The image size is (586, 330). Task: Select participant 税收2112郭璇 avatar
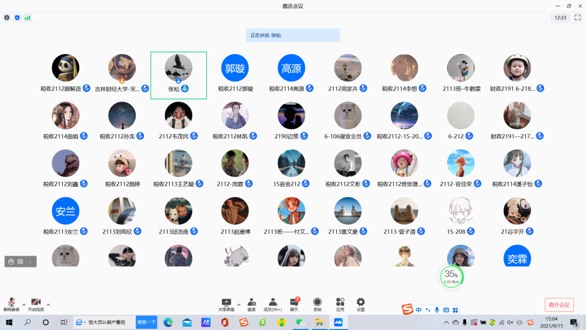click(x=235, y=68)
